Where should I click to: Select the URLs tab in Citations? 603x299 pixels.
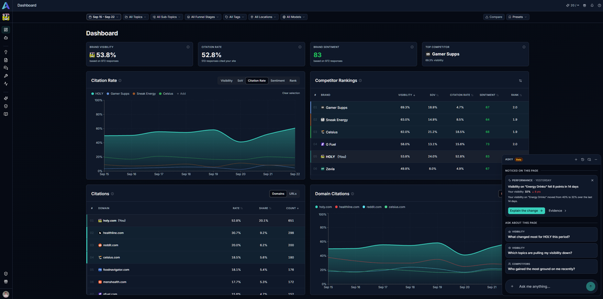[293, 194]
